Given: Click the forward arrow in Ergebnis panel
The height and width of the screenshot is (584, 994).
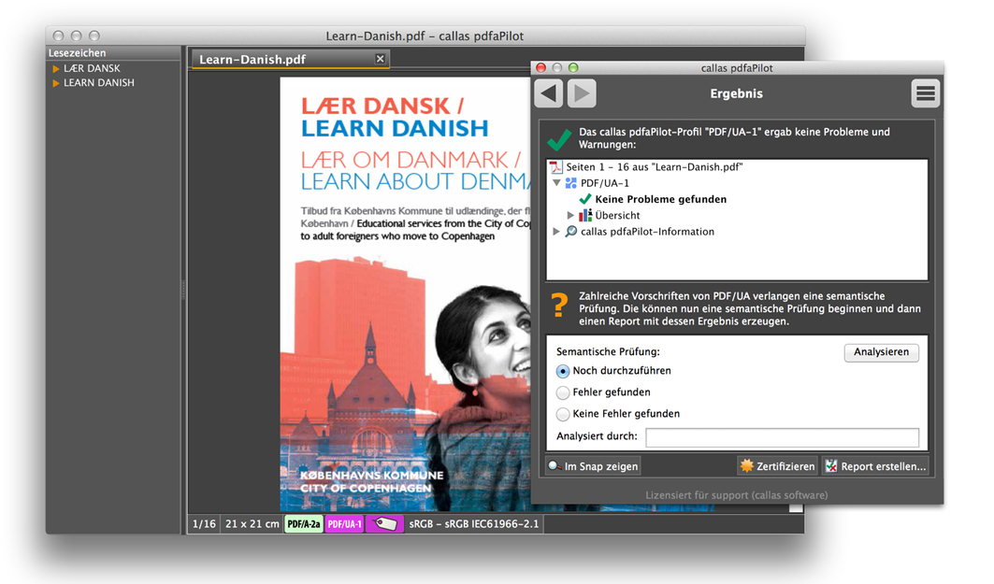Looking at the screenshot, I should [x=582, y=93].
